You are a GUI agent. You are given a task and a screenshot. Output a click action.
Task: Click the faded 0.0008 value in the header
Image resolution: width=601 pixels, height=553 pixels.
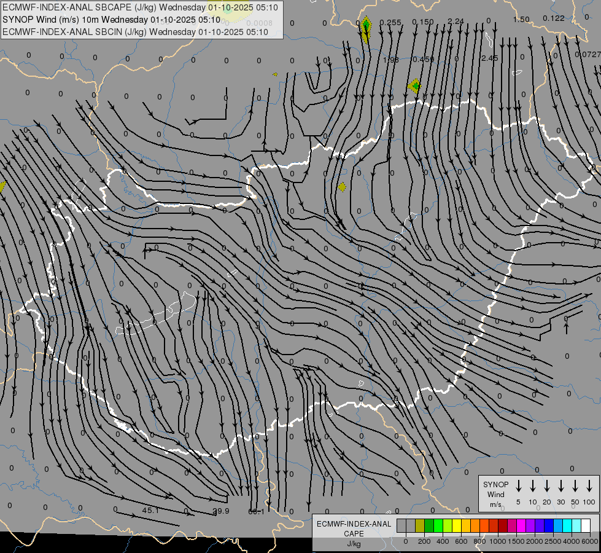(x=260, y=23)
